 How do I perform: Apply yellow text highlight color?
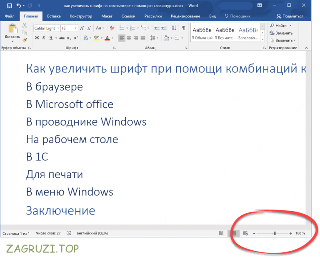click(x=96, y=38)
